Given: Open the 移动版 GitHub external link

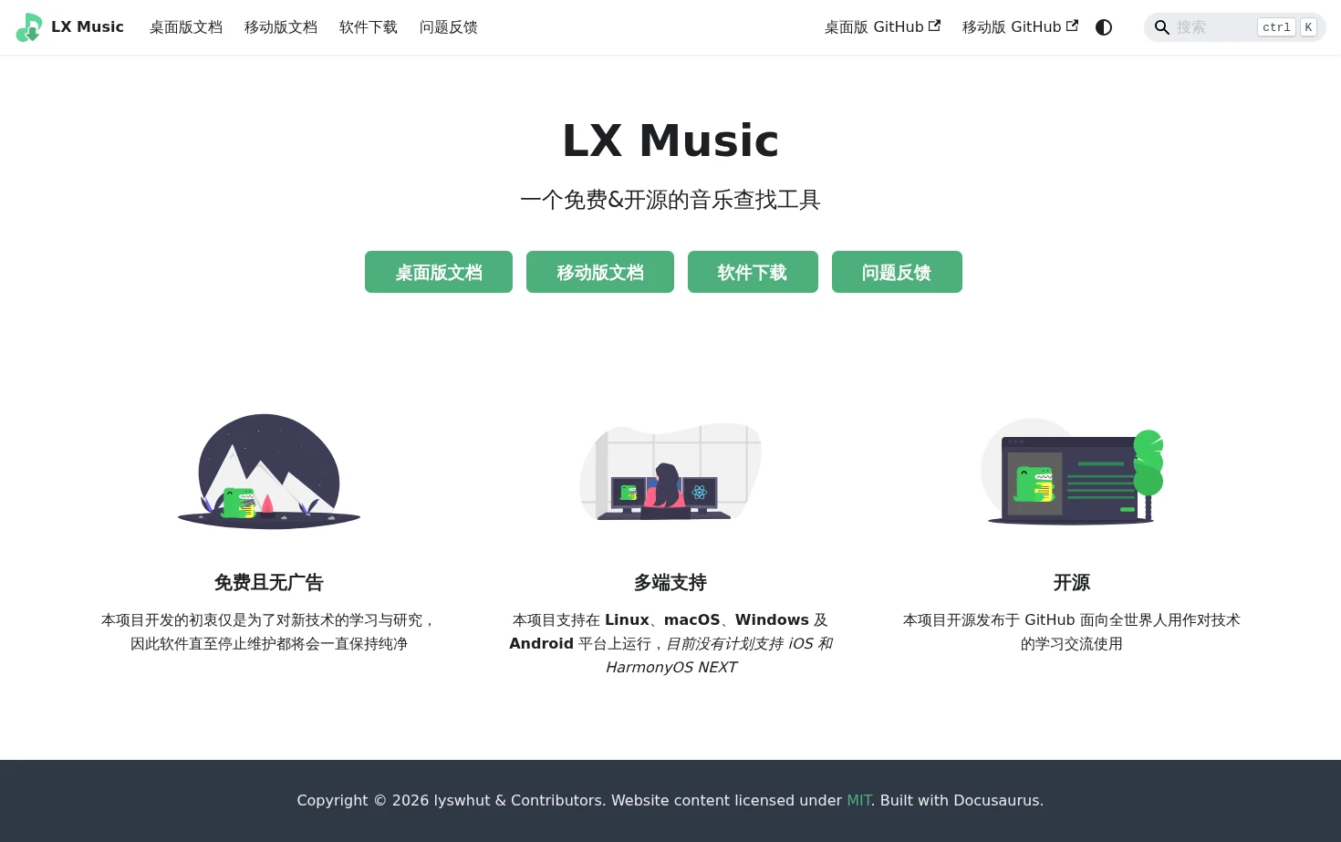Looking at the screenshot, I should point(1020,27).
